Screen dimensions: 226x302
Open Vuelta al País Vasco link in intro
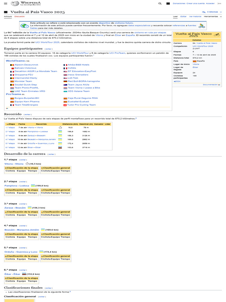(42, 32)
